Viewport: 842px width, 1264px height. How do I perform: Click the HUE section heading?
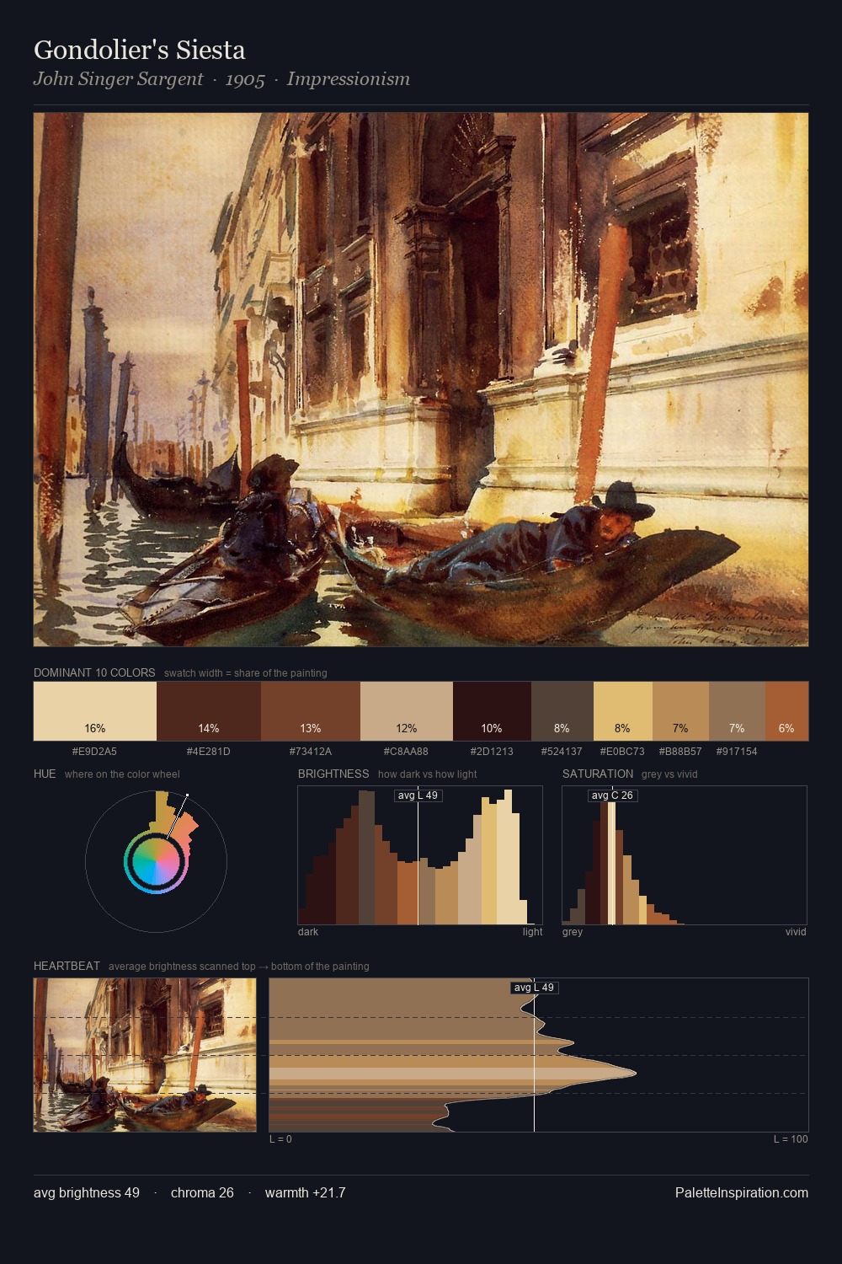pyautogui.click(x=45, y=774)
